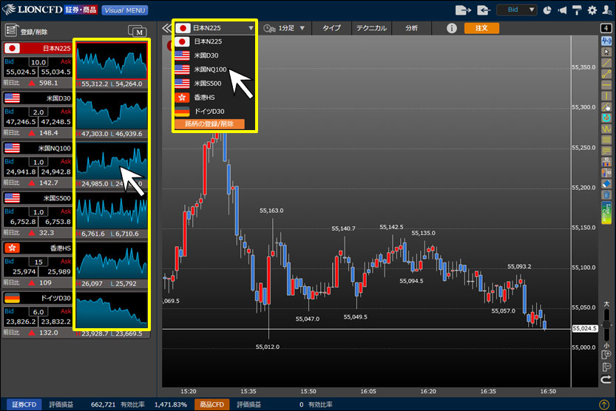Adjust the chart zoom slider handle
Image resolution: width=616 pixels, height=411 pixels.
coord(606,325)
